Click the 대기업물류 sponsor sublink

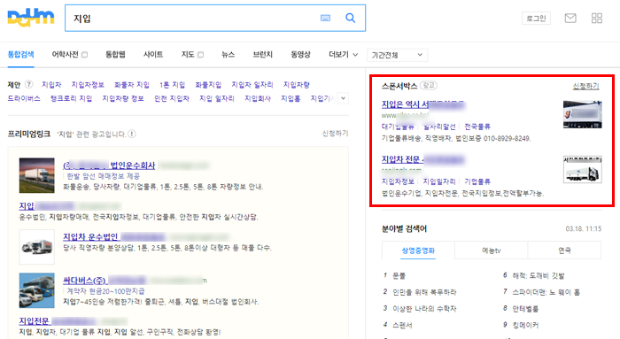tap(398, 127)
